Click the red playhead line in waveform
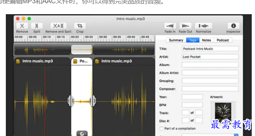Viewport: 255px width, 136px height. point(45,101)
